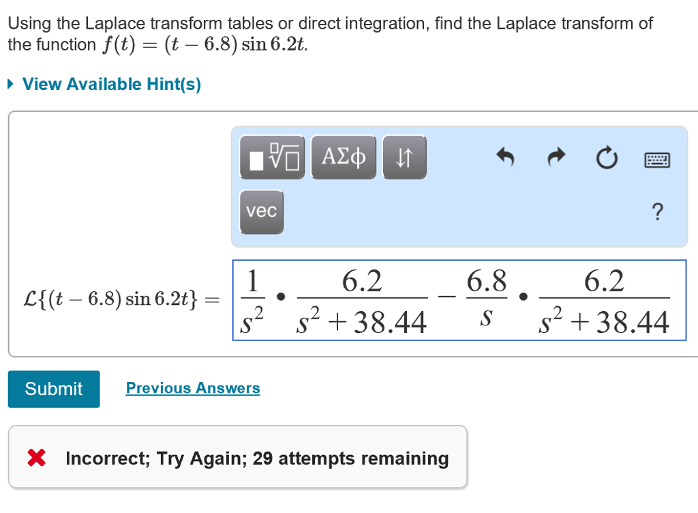Reset the answer with the circular reset icon
The height and width of the screenshot is (513, 698).
[x=607, y=157]
